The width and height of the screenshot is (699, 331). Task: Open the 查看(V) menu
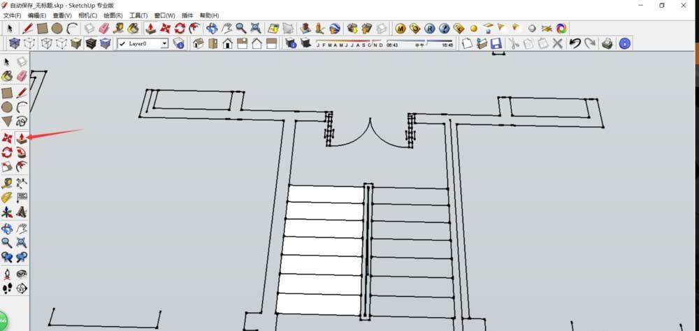pos(62,15)
